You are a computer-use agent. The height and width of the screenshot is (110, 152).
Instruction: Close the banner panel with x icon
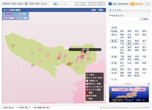coord(148,84)
